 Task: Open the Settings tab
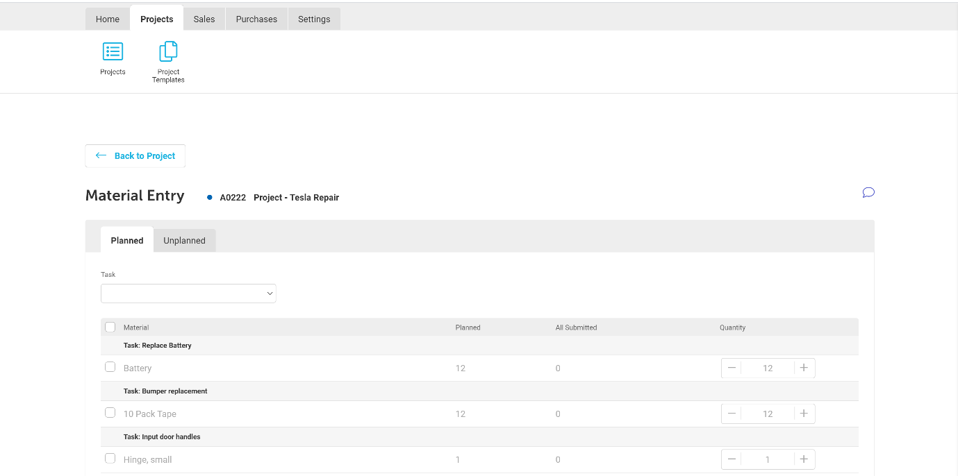tap(314, 19)
